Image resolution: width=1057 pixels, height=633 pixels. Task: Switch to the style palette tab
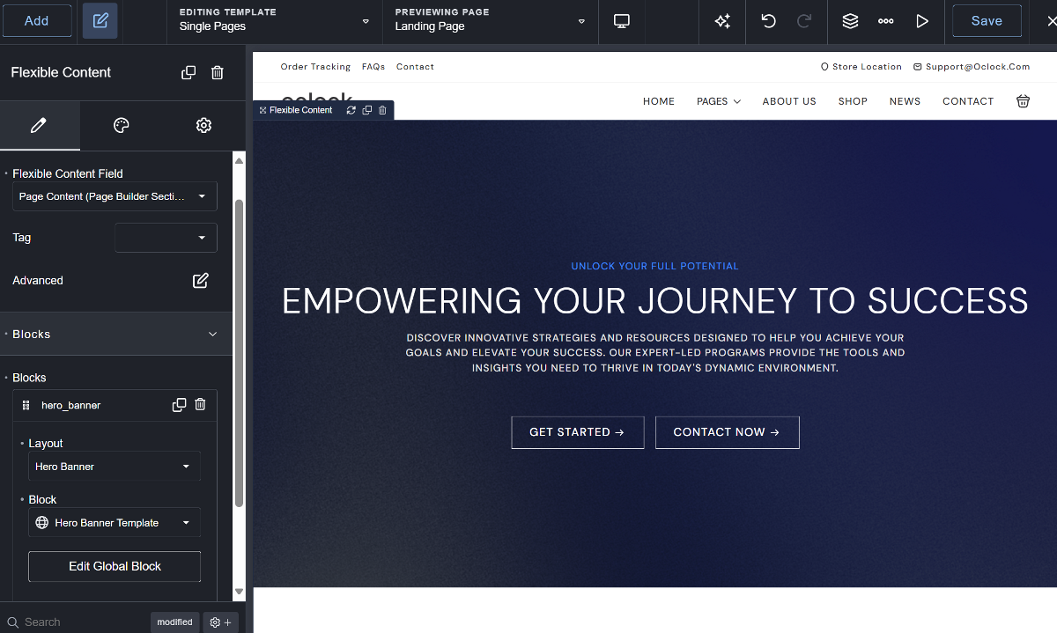tap(122, 126)
